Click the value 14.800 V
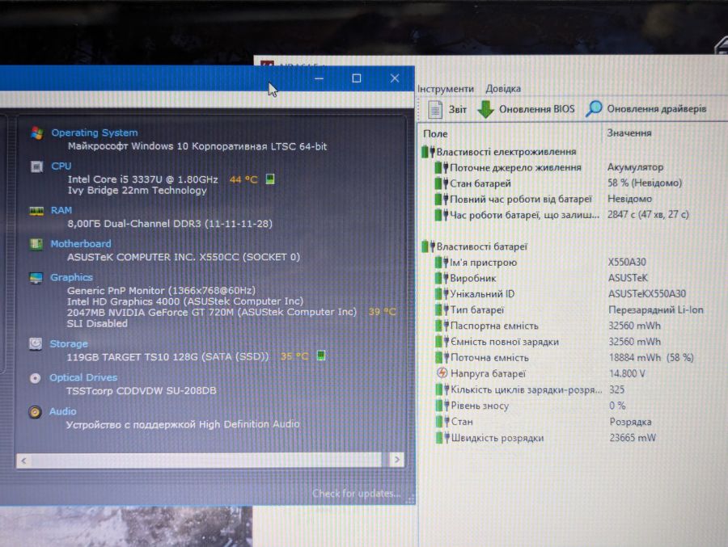 627,373
